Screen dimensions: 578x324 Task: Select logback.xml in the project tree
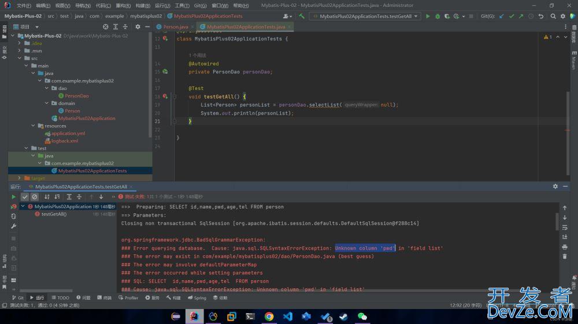(x=65, y=141)
